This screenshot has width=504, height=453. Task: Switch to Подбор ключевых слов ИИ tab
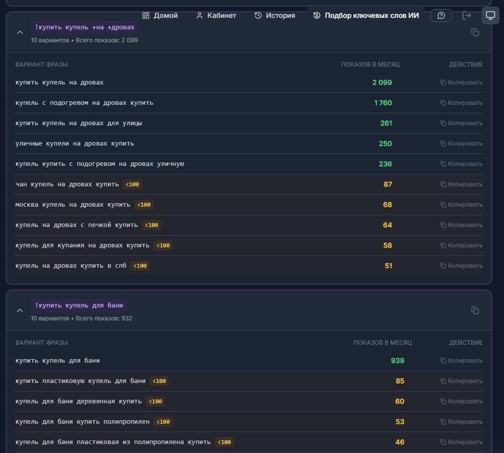pos(366,15)
